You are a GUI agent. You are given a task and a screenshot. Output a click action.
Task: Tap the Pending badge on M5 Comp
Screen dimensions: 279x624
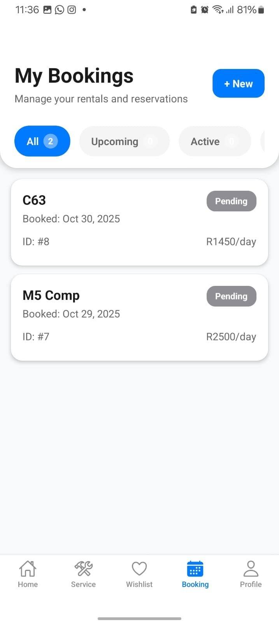(231, 296)
